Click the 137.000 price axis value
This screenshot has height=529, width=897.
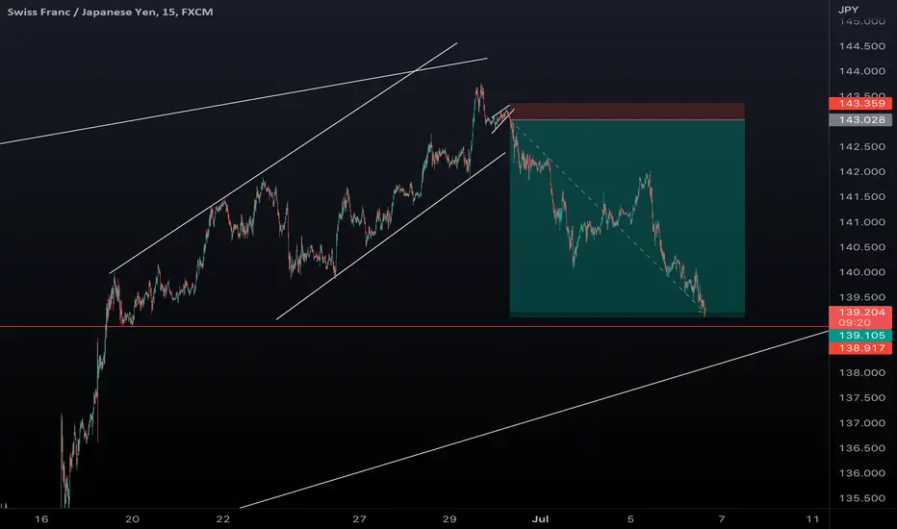pos(861,422)
